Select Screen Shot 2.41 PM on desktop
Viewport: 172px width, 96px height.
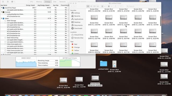pyautogui.click(x=164, y=64)
